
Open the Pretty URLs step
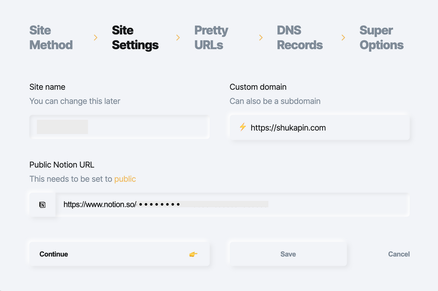point(211,38)
